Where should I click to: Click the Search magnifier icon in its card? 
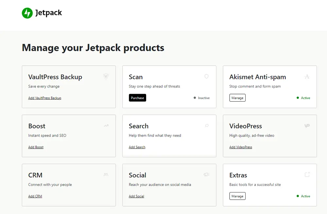pyautogui.click(x=207, y=126)
